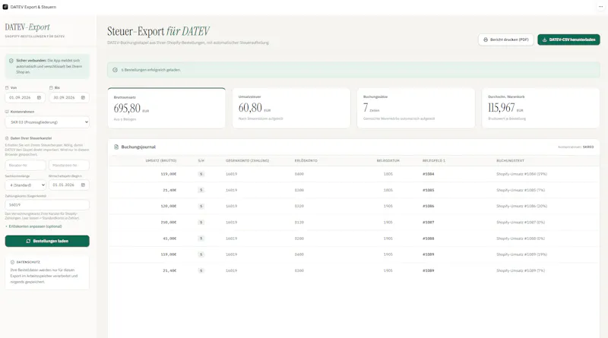Image resolution: width=608 pixels, height=338 pixels.
Task: Click the Belegfeld cell #1086
Action: point(429,206)
